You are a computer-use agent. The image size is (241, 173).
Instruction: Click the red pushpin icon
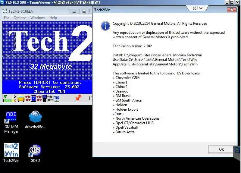pyautogui.click(x=78, y=98)
